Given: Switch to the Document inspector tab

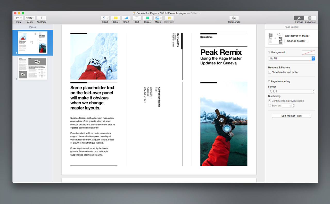Looking at the screenshot, I should [310, 18].
